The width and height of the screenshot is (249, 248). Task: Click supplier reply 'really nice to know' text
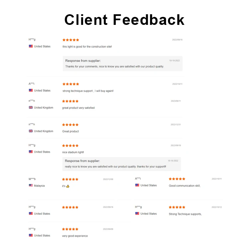(x=116, y=166)
